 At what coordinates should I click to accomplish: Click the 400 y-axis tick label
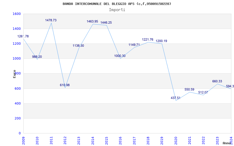click(x=18, y=104)
